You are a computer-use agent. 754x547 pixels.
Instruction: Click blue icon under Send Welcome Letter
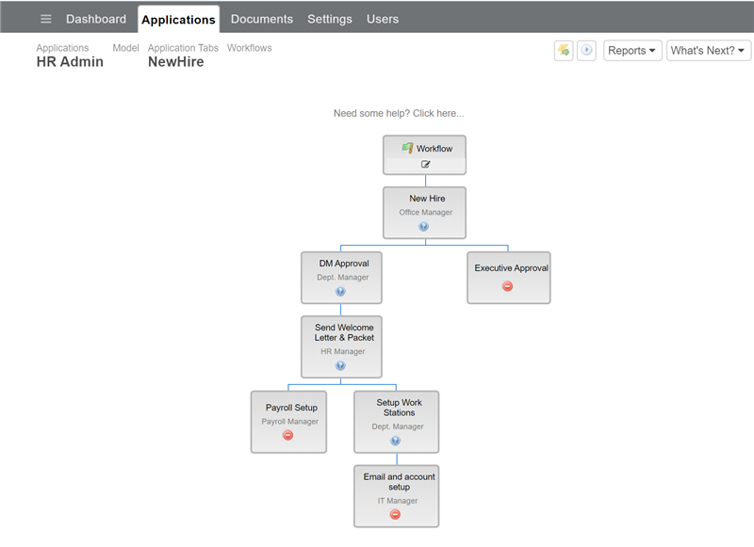click(x=340, y=366)
